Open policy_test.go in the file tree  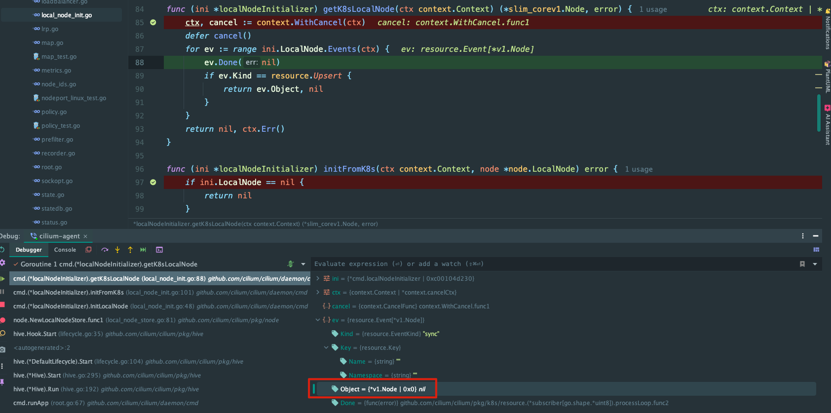(x=61, y=126)
